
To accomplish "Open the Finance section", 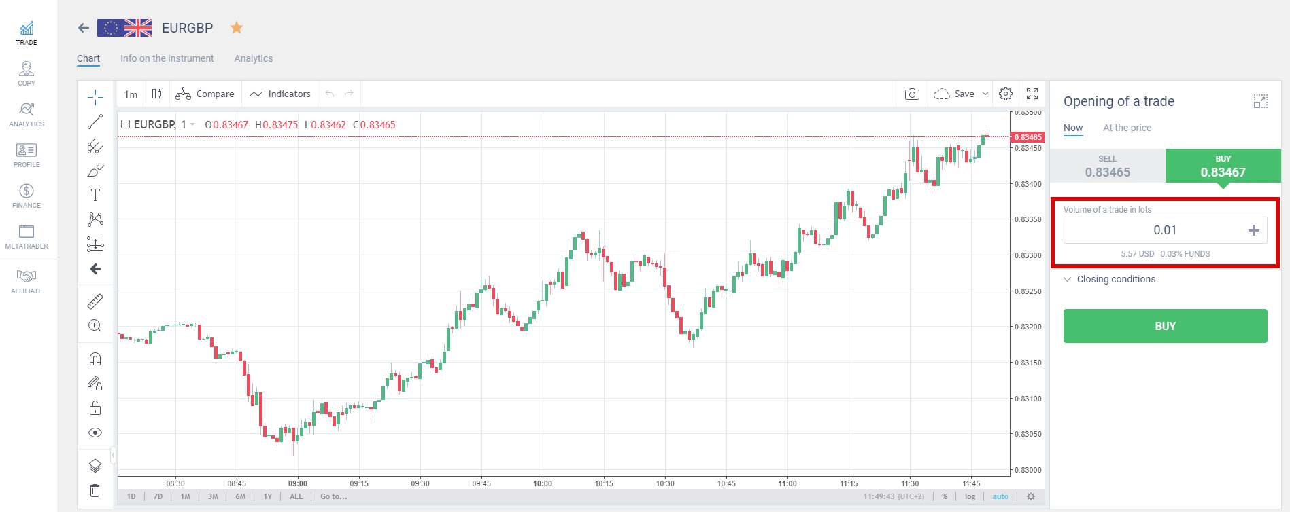I will (27, 196).
